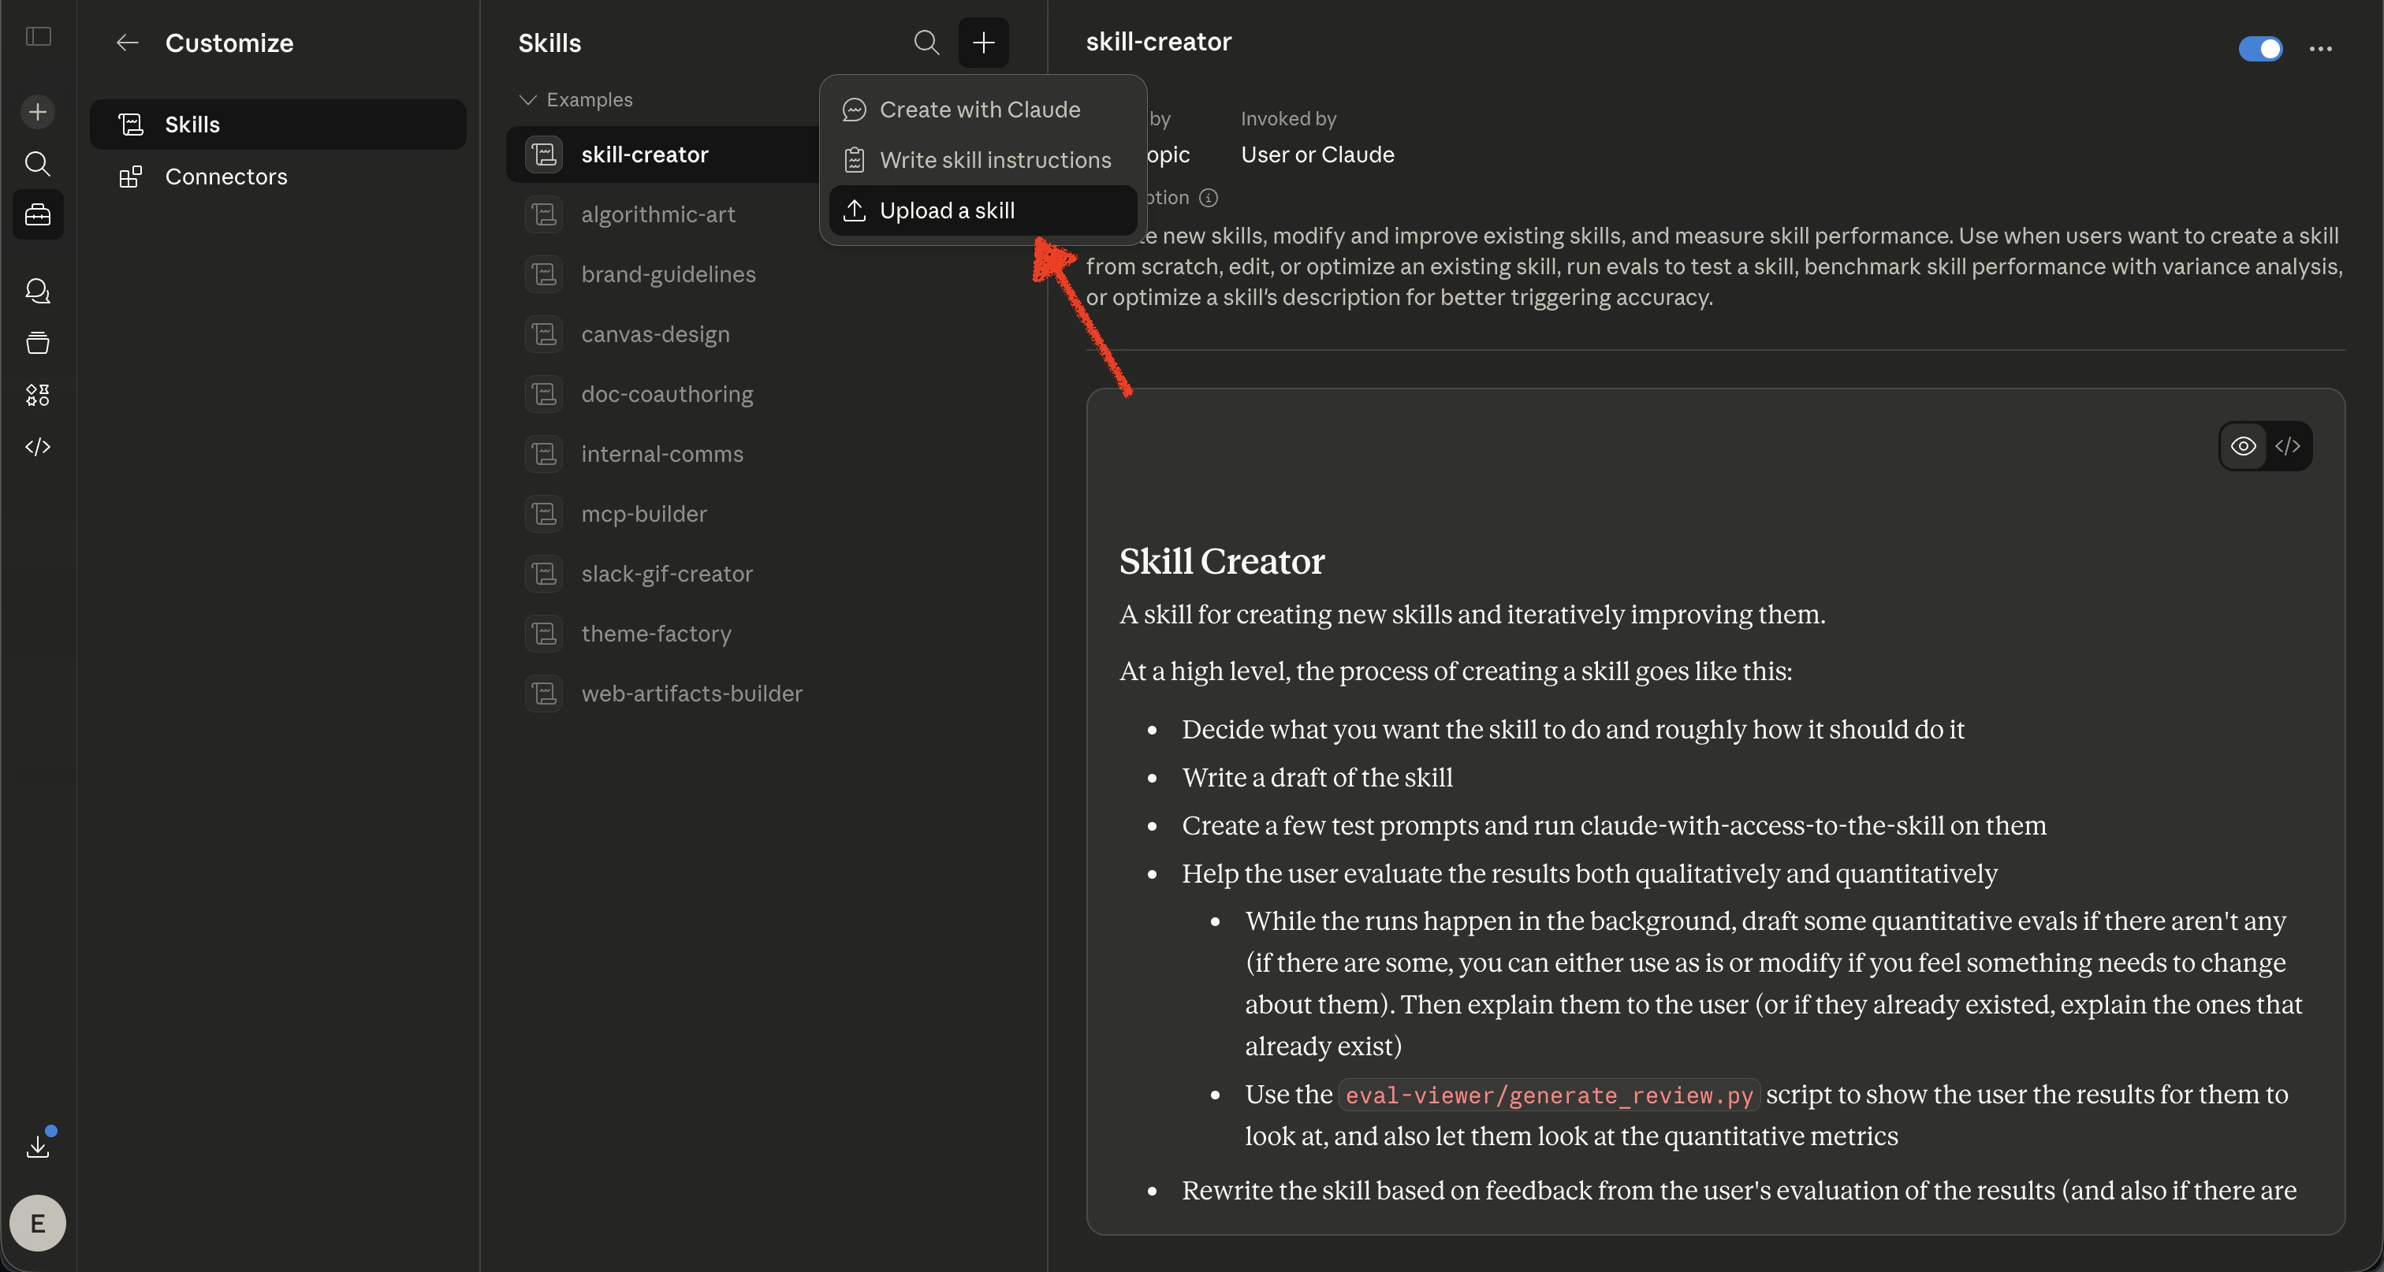Open the Connectors section
The image size is (2384, 1272).
(x=225, y=177)
